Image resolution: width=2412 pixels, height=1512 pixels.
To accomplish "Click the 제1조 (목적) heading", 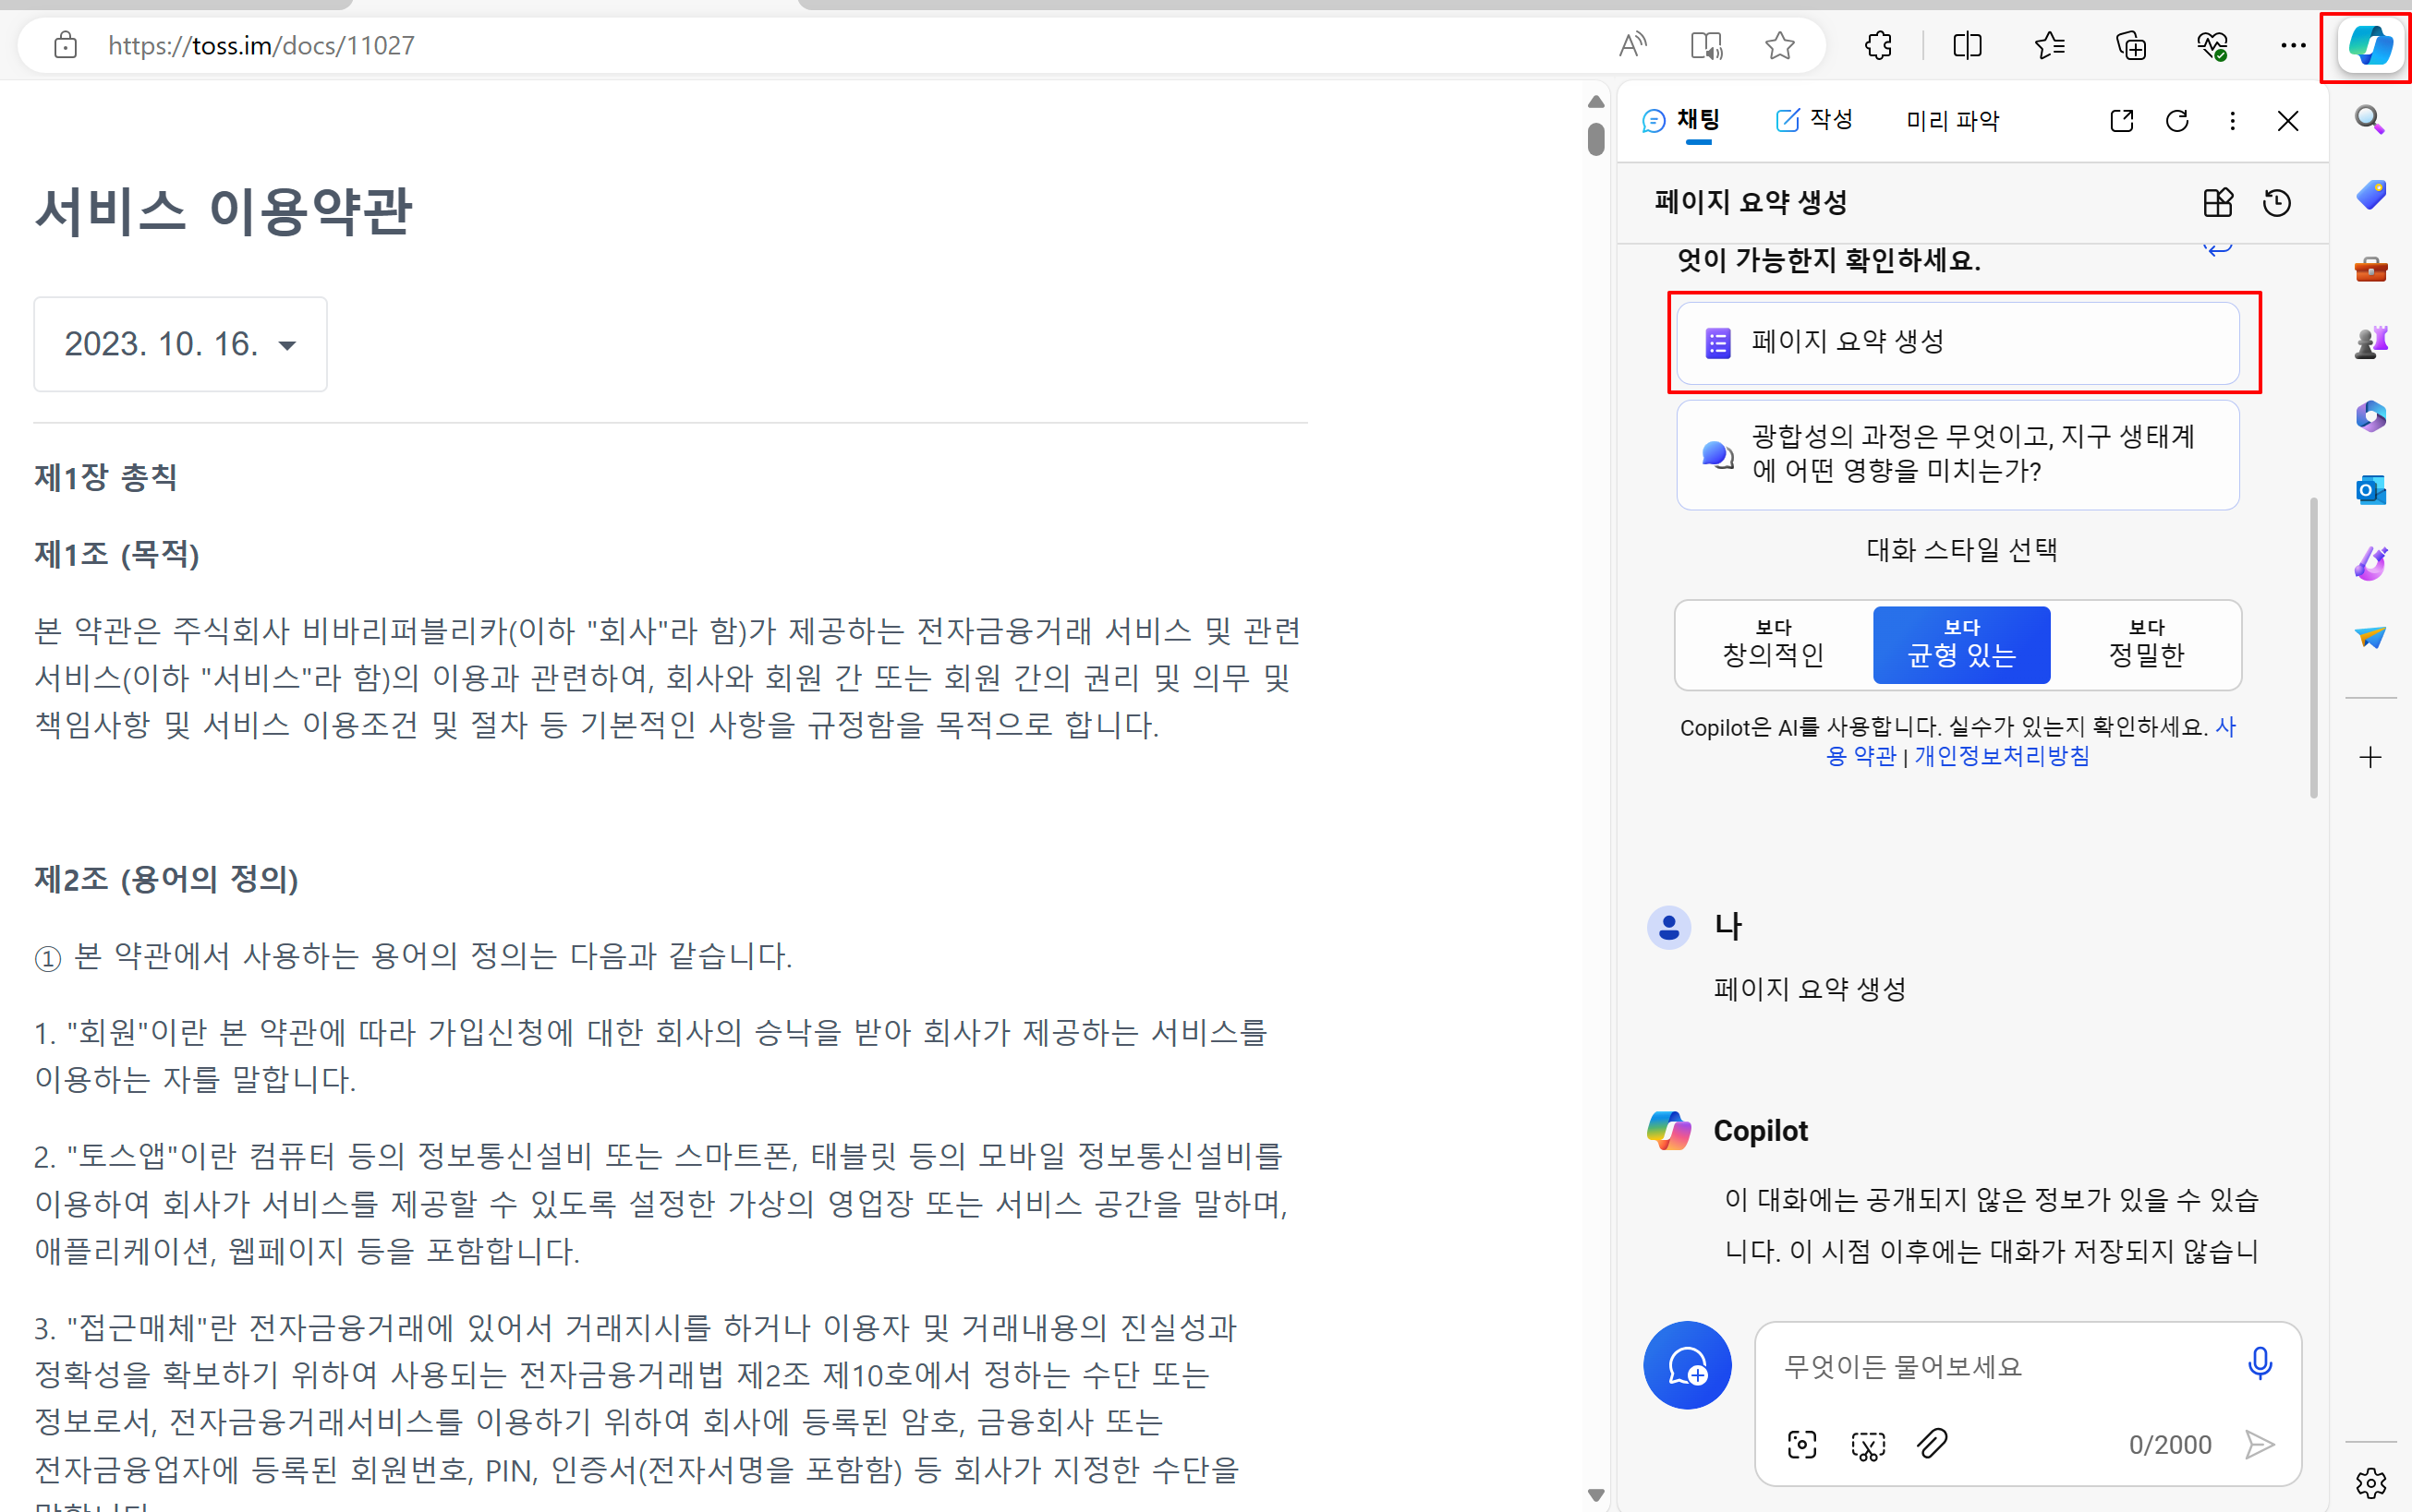I will [117, 553].
